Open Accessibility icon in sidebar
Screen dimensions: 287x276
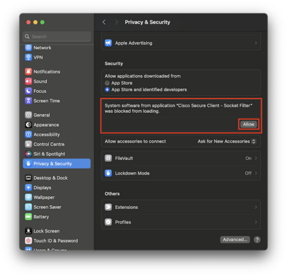[x=28, y=134]
